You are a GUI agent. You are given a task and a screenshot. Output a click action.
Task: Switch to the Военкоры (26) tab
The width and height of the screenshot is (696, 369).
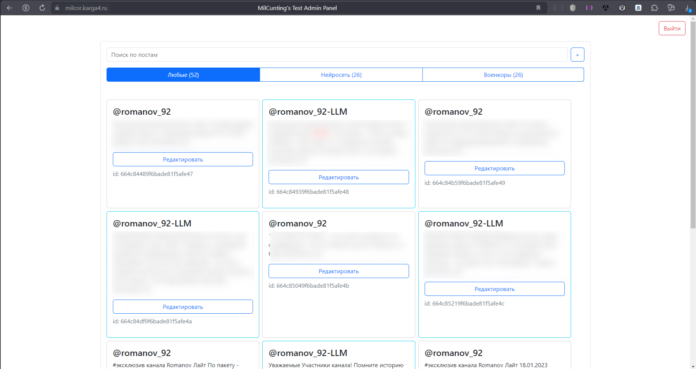click(503, 75)
